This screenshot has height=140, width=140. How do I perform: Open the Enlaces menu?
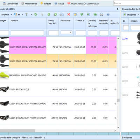pyautogui.click(x=46, y=3)
